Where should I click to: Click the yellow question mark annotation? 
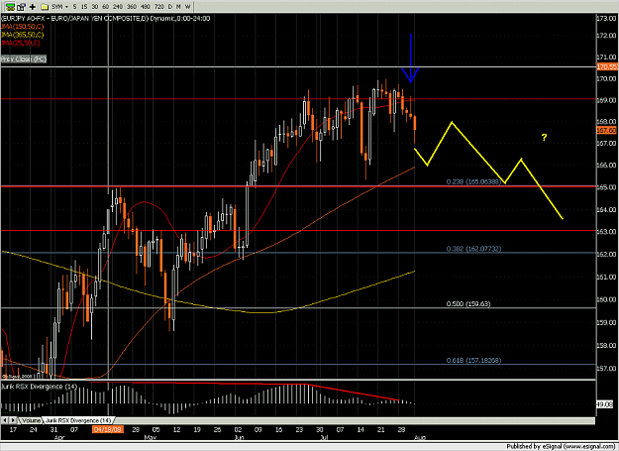point(544,138)
